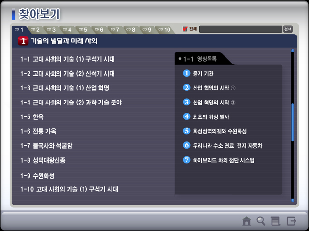Toggle the 전체 checkbox
The height and width of the screenshot is (231, 309).
[x=185, y=29]
